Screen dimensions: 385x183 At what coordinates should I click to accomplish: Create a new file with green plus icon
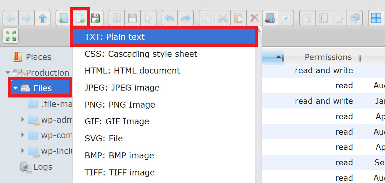(80, 18)
